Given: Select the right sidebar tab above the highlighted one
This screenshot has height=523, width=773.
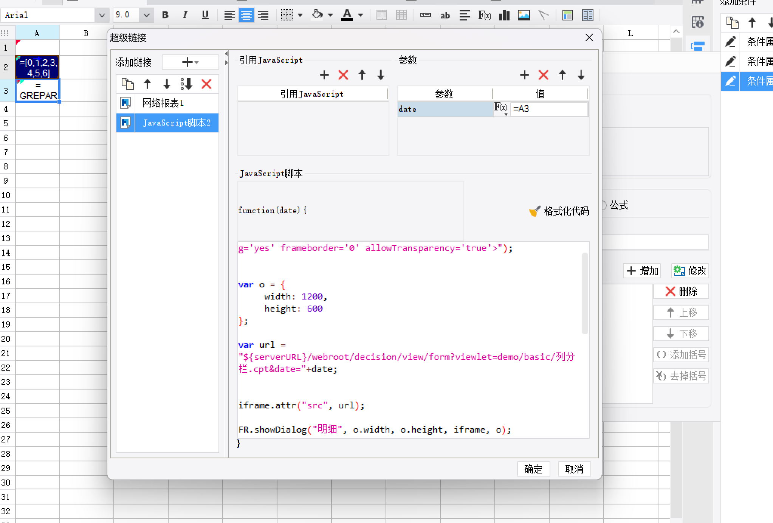Looking at the screenshot, I should click(697, 23).
